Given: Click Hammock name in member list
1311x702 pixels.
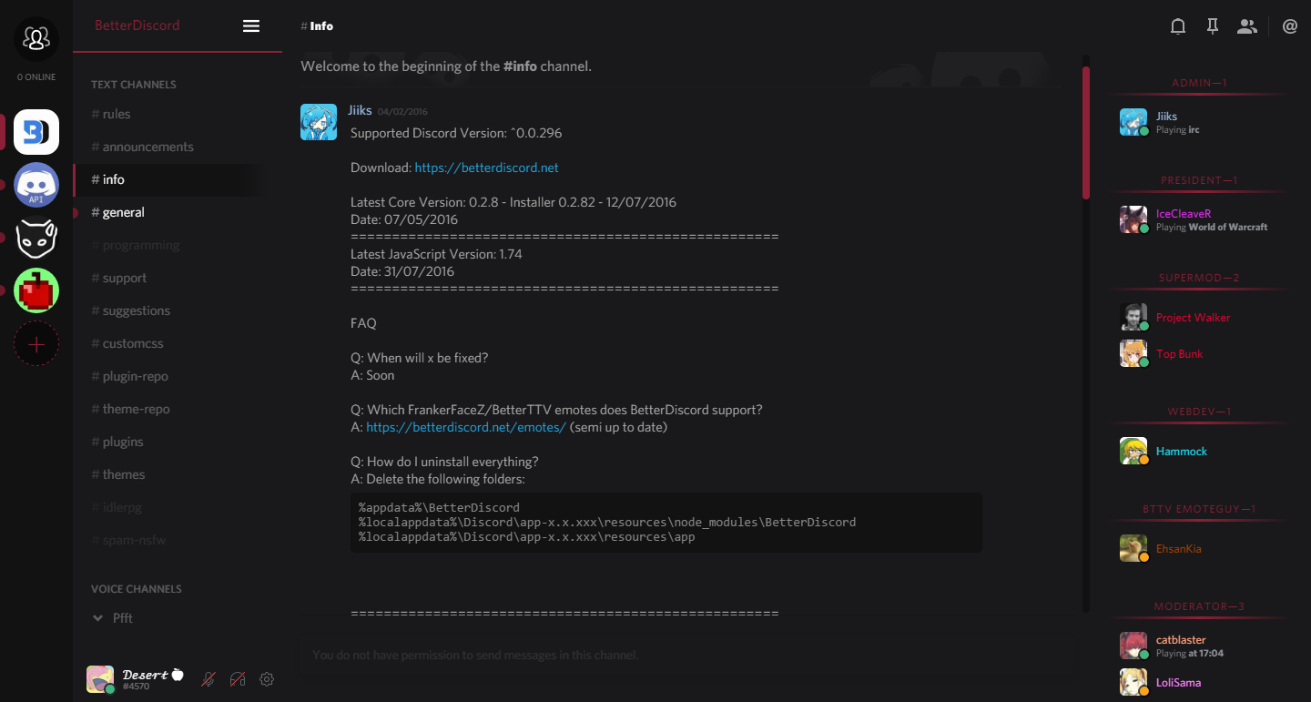Looking at the screenshot, I should (x=1182, y=452).
